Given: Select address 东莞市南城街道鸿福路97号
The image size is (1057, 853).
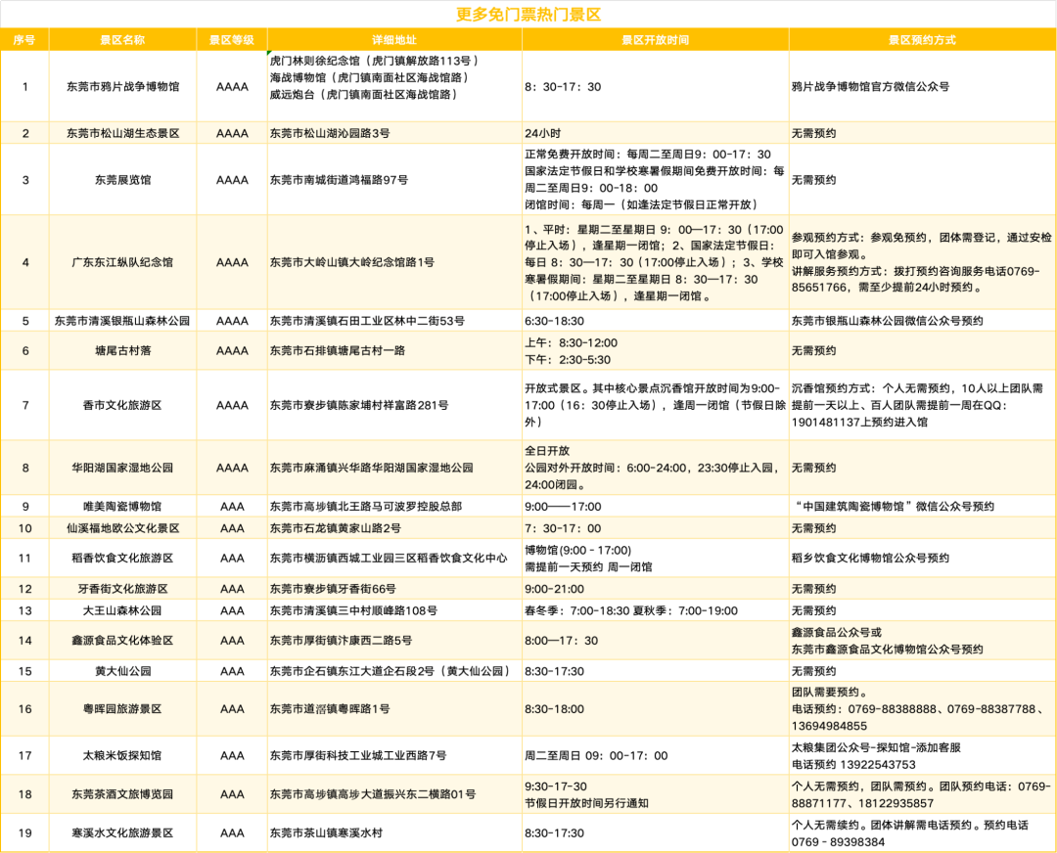Looking at the screenshot, I should tap(339, 180).
